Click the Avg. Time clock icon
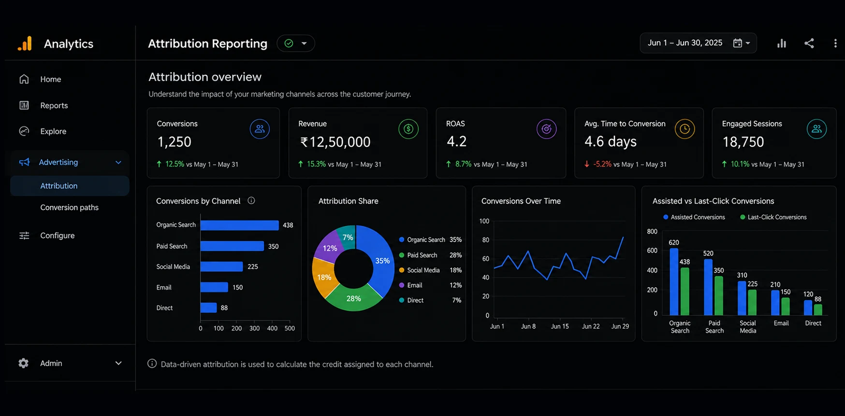 coord(685,129)
